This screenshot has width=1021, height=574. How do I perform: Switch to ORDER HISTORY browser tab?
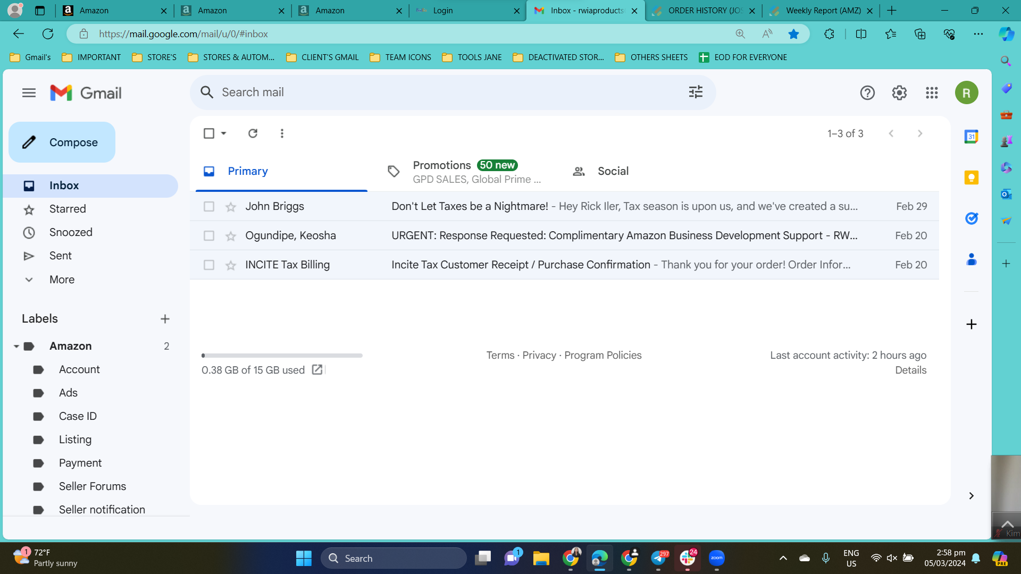704,11
